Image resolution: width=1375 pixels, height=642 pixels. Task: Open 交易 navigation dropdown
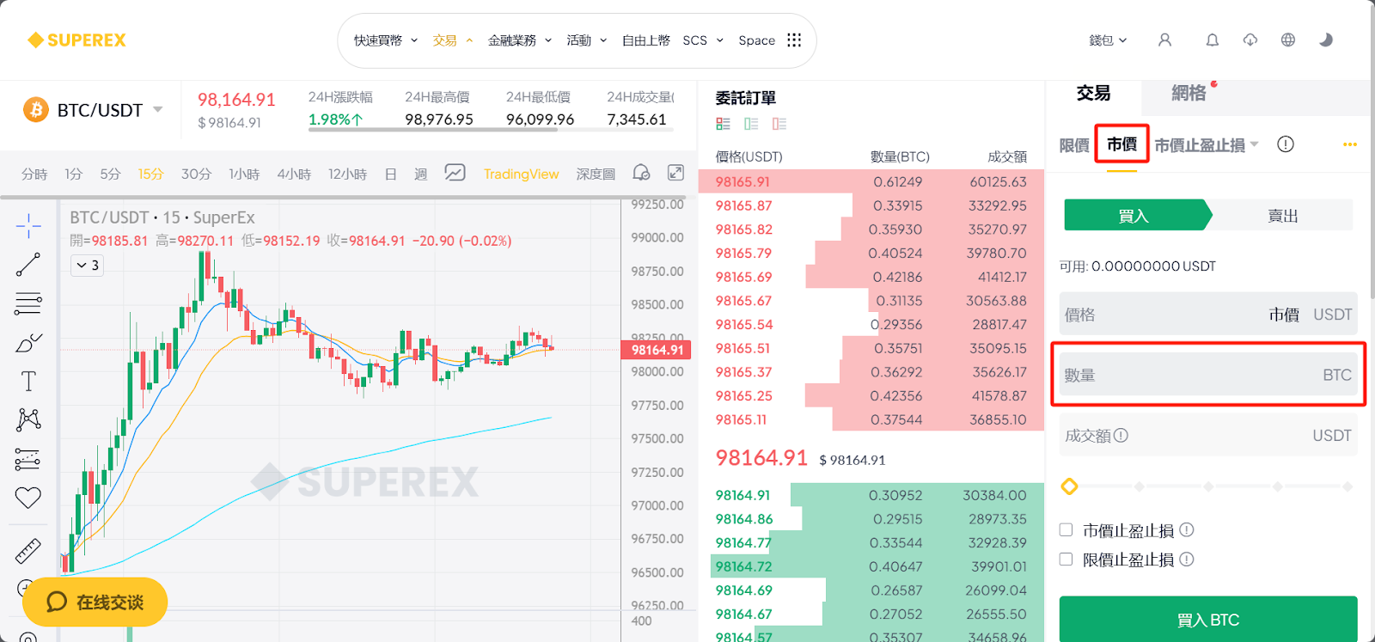coord(453,40)
